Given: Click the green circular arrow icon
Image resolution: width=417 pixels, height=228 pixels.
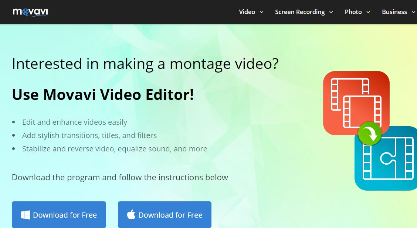Looking at the screenshot, I should tap(370, 133).
